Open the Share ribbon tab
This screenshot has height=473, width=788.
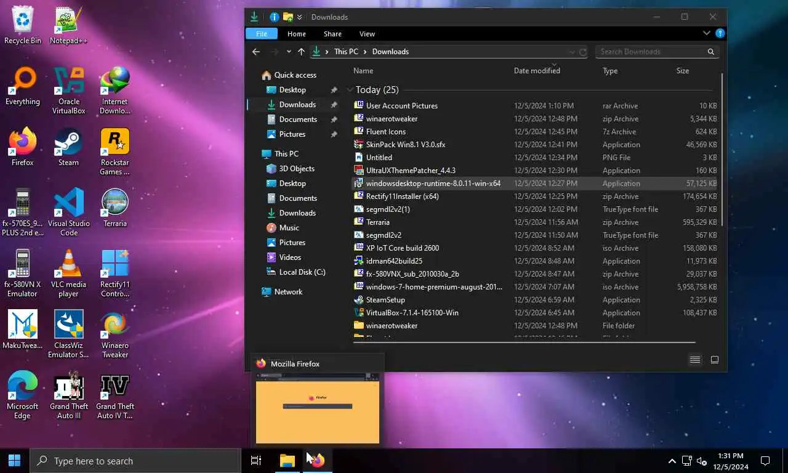[332, 34]
